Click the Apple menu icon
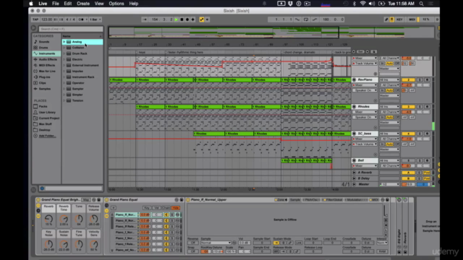Image resolution: width=463 pixels, height=260 pixels. 31,4
